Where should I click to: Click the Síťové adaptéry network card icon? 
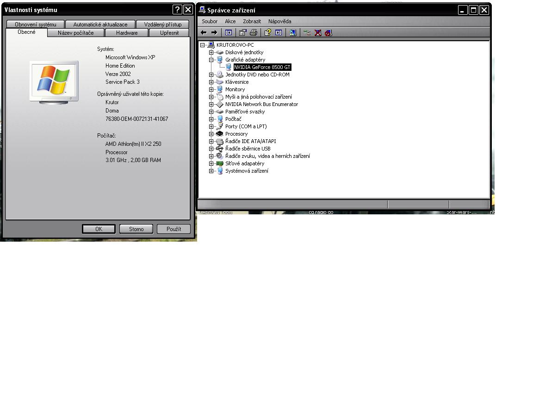220,163
